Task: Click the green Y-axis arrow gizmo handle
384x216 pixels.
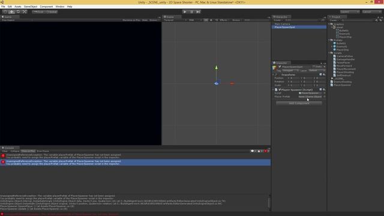Action: [x=216, y=68]
